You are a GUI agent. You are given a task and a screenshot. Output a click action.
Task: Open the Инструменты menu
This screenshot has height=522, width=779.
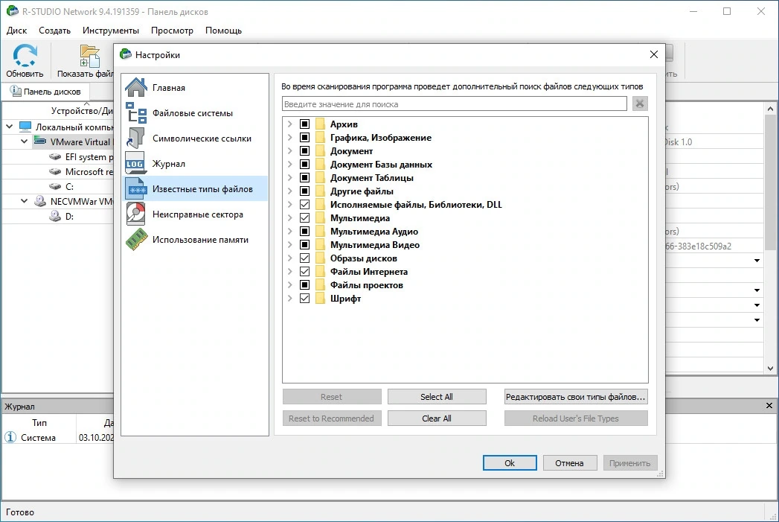point(111,31)
